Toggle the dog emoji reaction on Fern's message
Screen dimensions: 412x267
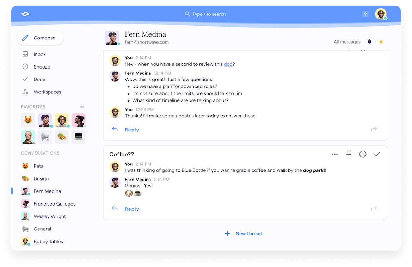[x=129, y=193]
